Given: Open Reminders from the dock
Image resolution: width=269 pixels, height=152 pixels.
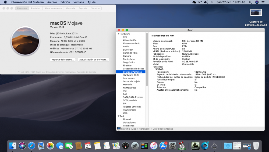Looking at the screenshot, I should click(107, 146).
